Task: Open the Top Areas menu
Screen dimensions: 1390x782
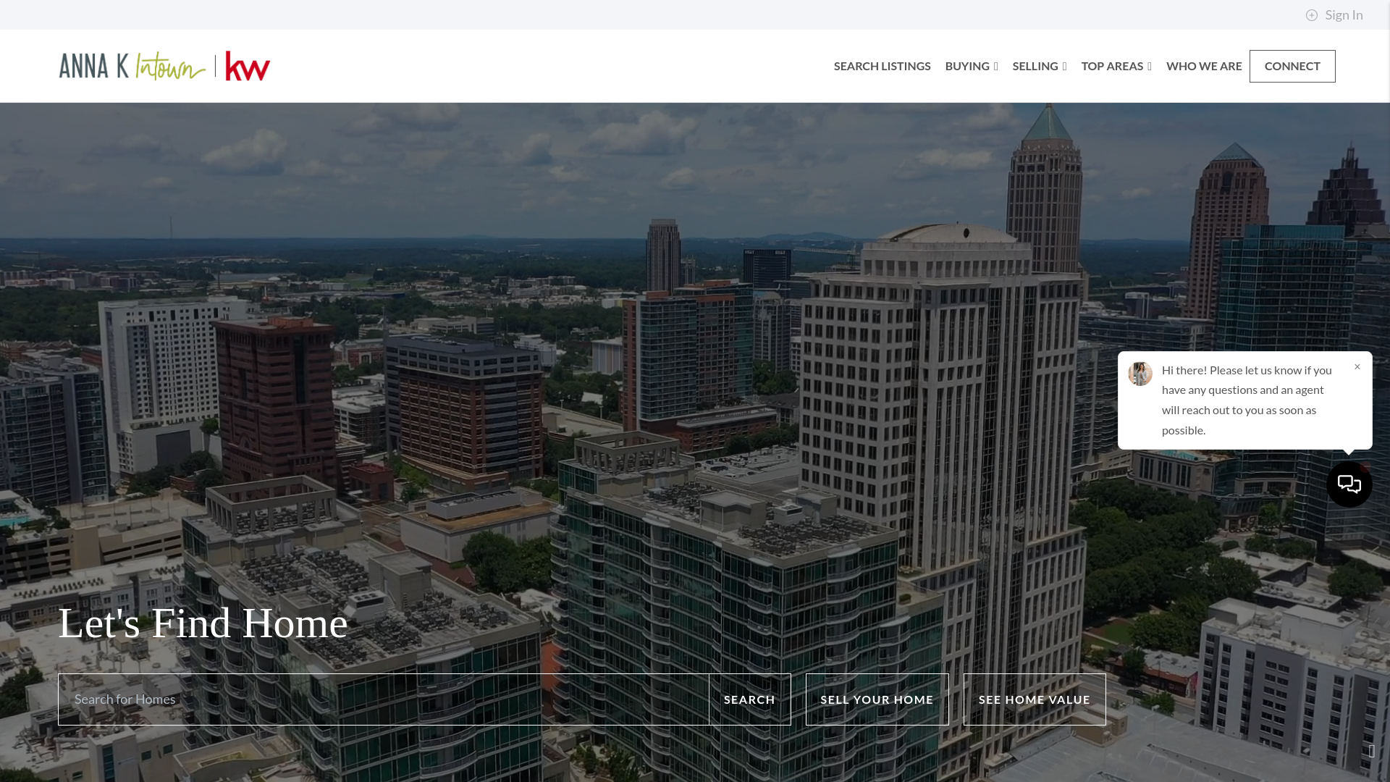Action: pos(1112,66)
